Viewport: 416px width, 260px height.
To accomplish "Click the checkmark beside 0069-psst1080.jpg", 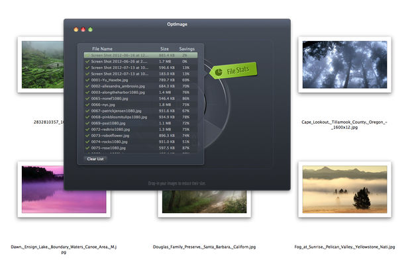I will [x=87, y=123].
